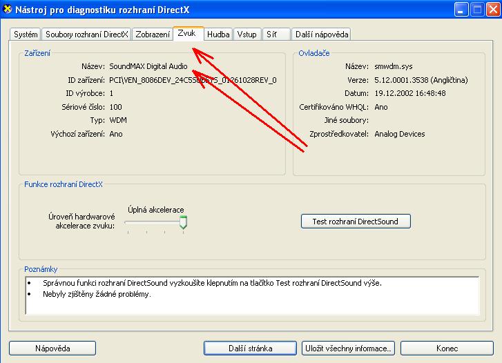This screenshot has height=363, width=502.
Task: Close the DirectX diagnostic window
Action: point(492,9)
